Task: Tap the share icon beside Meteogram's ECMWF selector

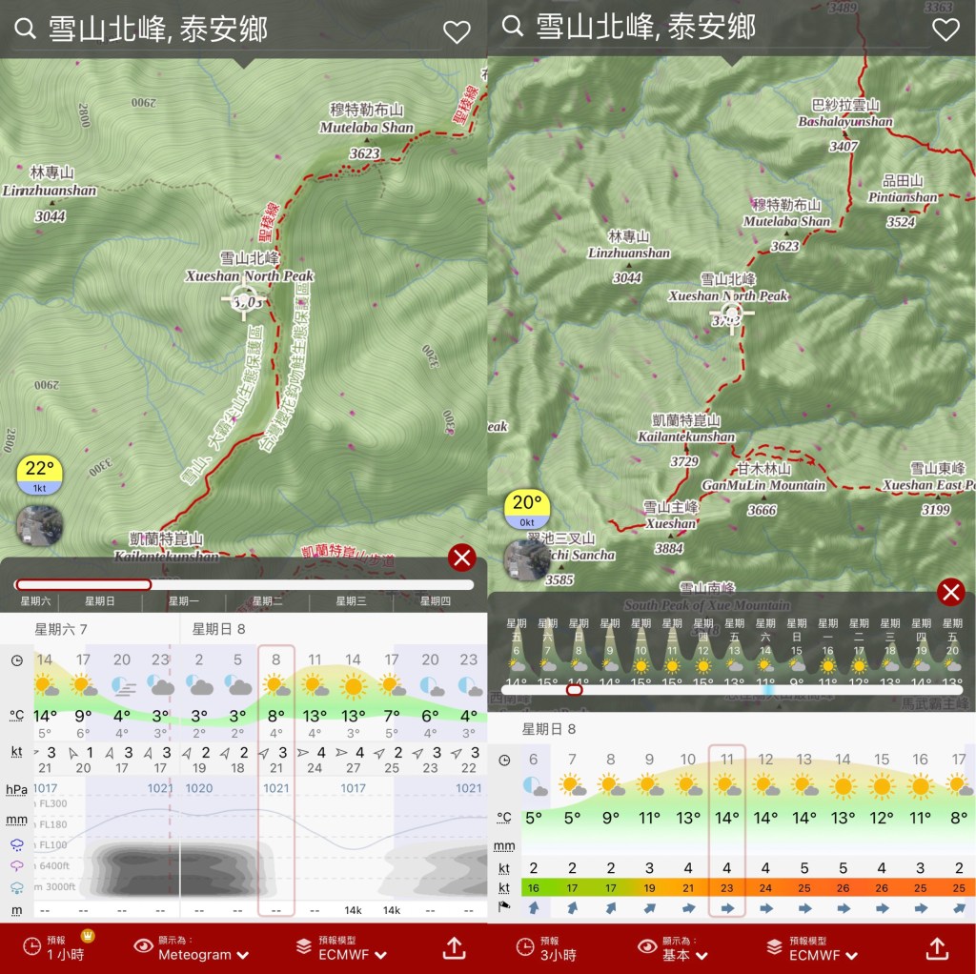Action: 454,947
